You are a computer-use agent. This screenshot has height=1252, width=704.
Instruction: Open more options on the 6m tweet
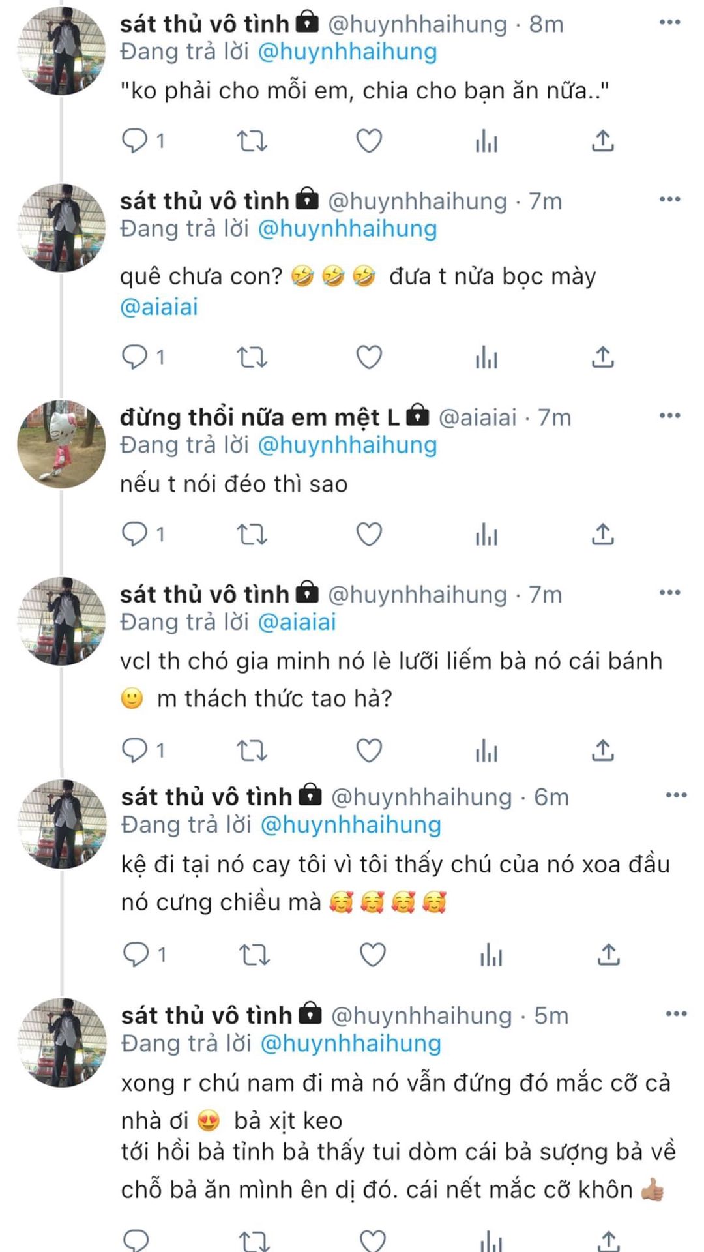coord(676,795)
